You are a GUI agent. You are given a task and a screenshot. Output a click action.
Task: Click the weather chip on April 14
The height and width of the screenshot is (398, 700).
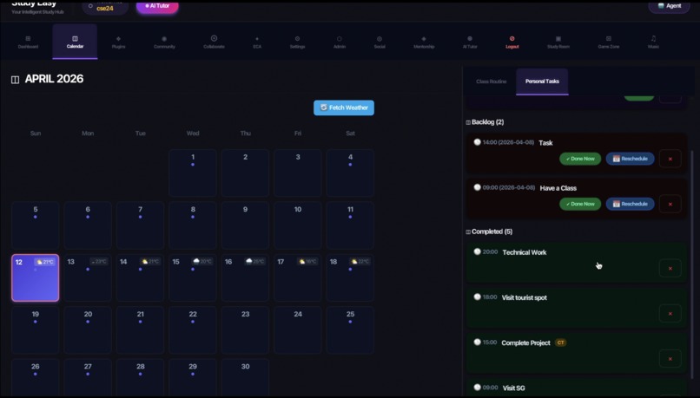point(150,262)
